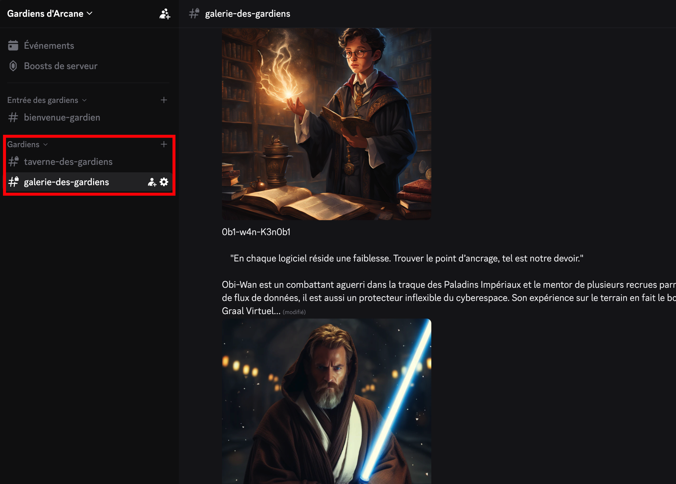Add a channel under Entrée des gardiens
676x484 pixels.
pyautogui.click(x=164, y=100)
